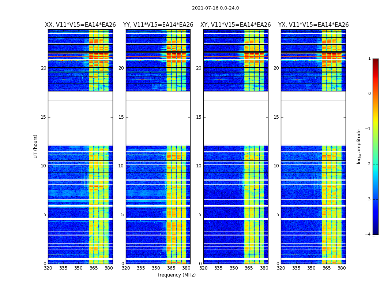Click the 15 hour tick beside the XY panel

click(x=199, y=117)
